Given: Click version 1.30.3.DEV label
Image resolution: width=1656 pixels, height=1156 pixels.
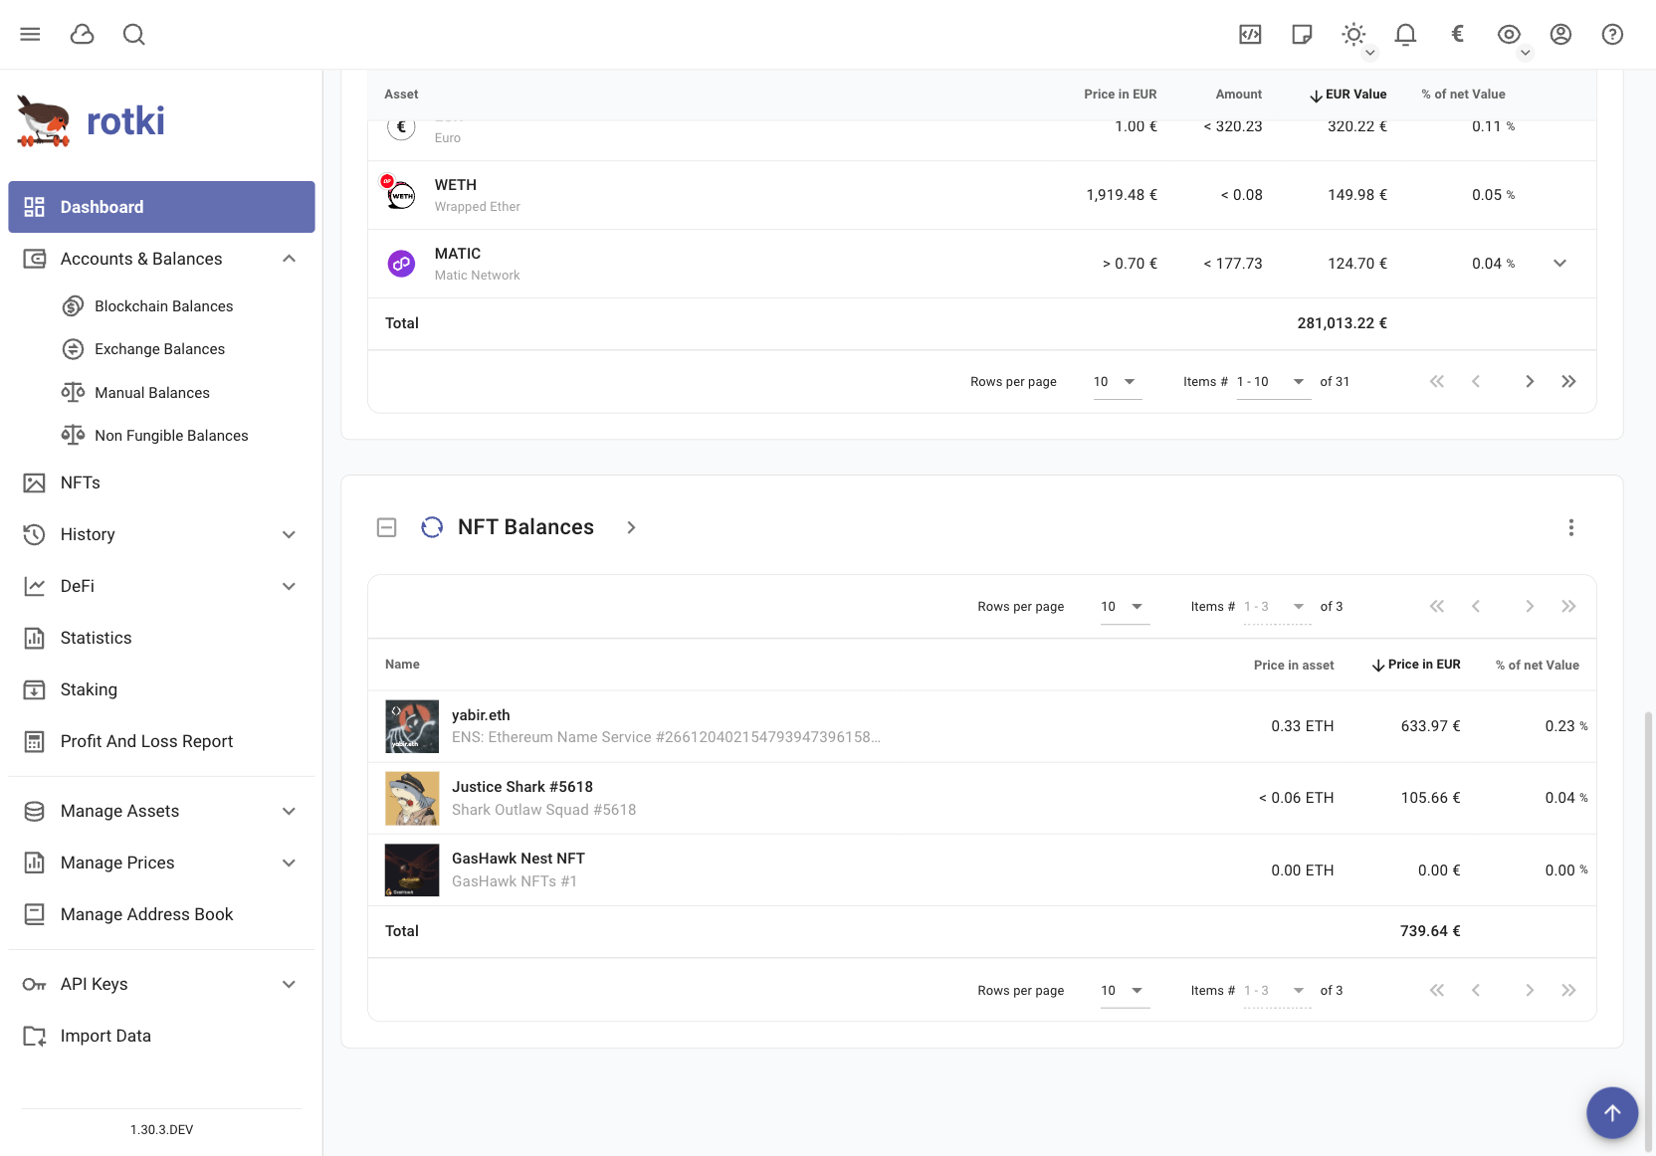Looking at the screenshot, I should [161, 1130].
